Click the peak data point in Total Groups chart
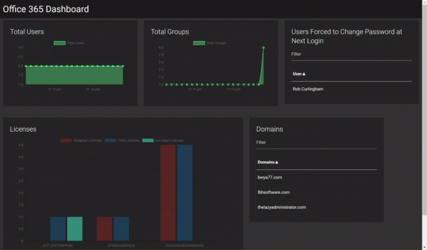This screenshot has height=250, width=427. click(x=264, y=48)
